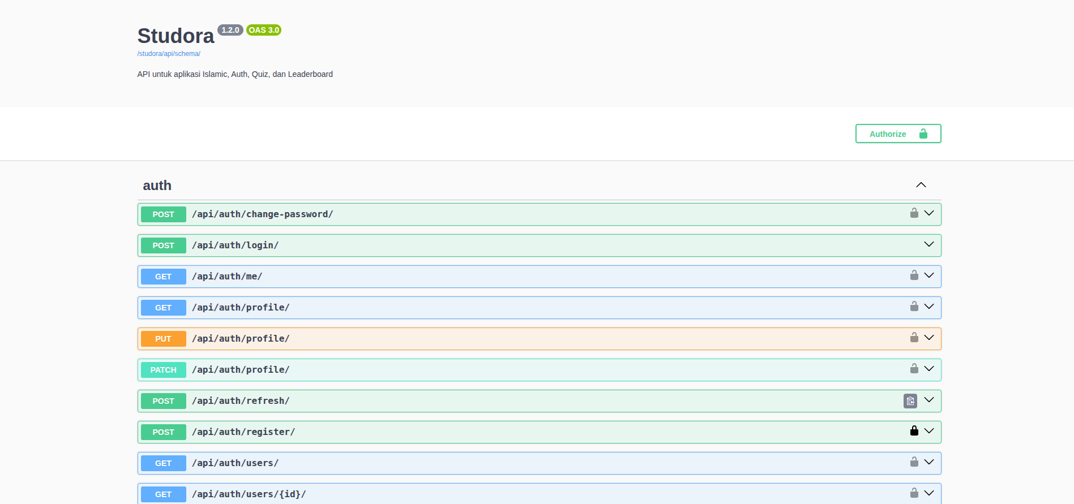Image resolution: width=1074 pixels, height=504 pixels.
Task: Expand PUT /api/auth/profile/ chevron
Action: click(929, 338)
